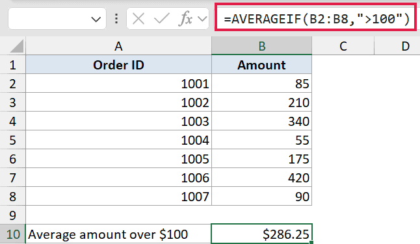Viewport: 420px width, 244px height.
Task: Click the enter checkmark icon in formula bar
Action: click(161, 19)
